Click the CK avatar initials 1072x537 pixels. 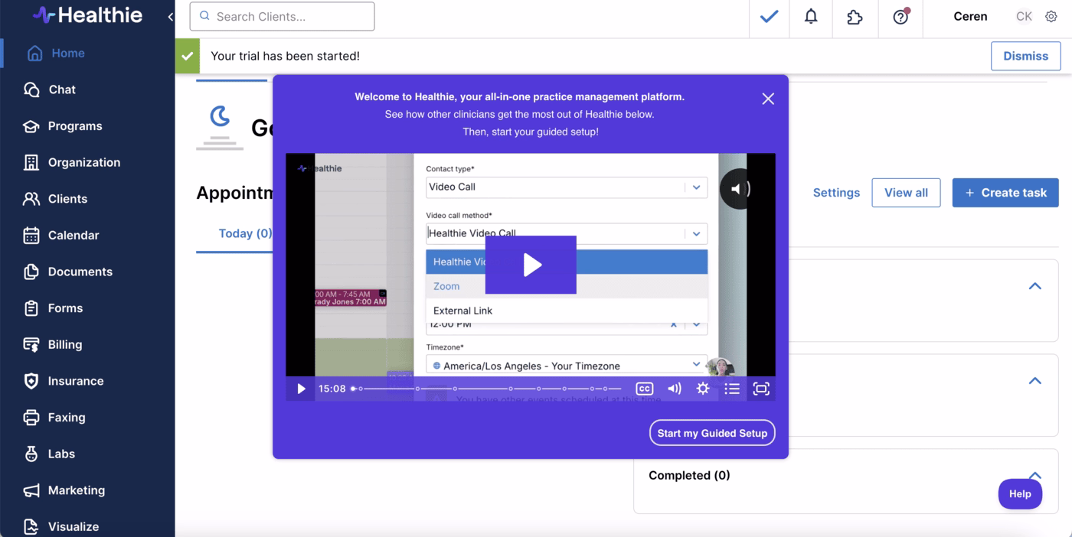point(1024,16)
